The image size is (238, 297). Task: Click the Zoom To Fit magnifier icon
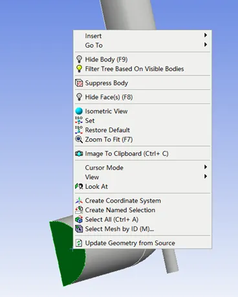coord(79,139)
